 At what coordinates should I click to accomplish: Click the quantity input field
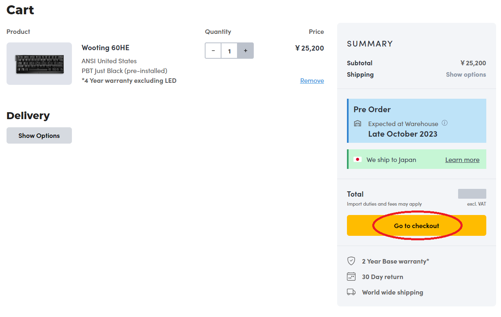[x=229, y=51]
